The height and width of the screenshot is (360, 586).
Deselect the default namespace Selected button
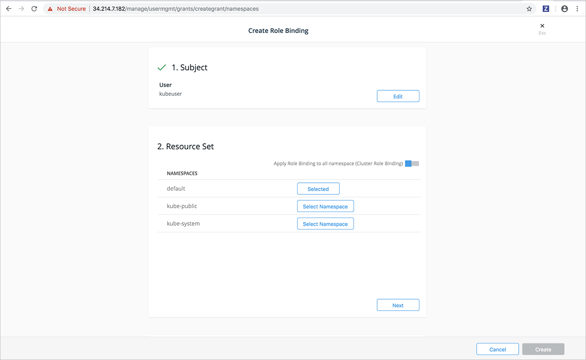tap(318, 189)
